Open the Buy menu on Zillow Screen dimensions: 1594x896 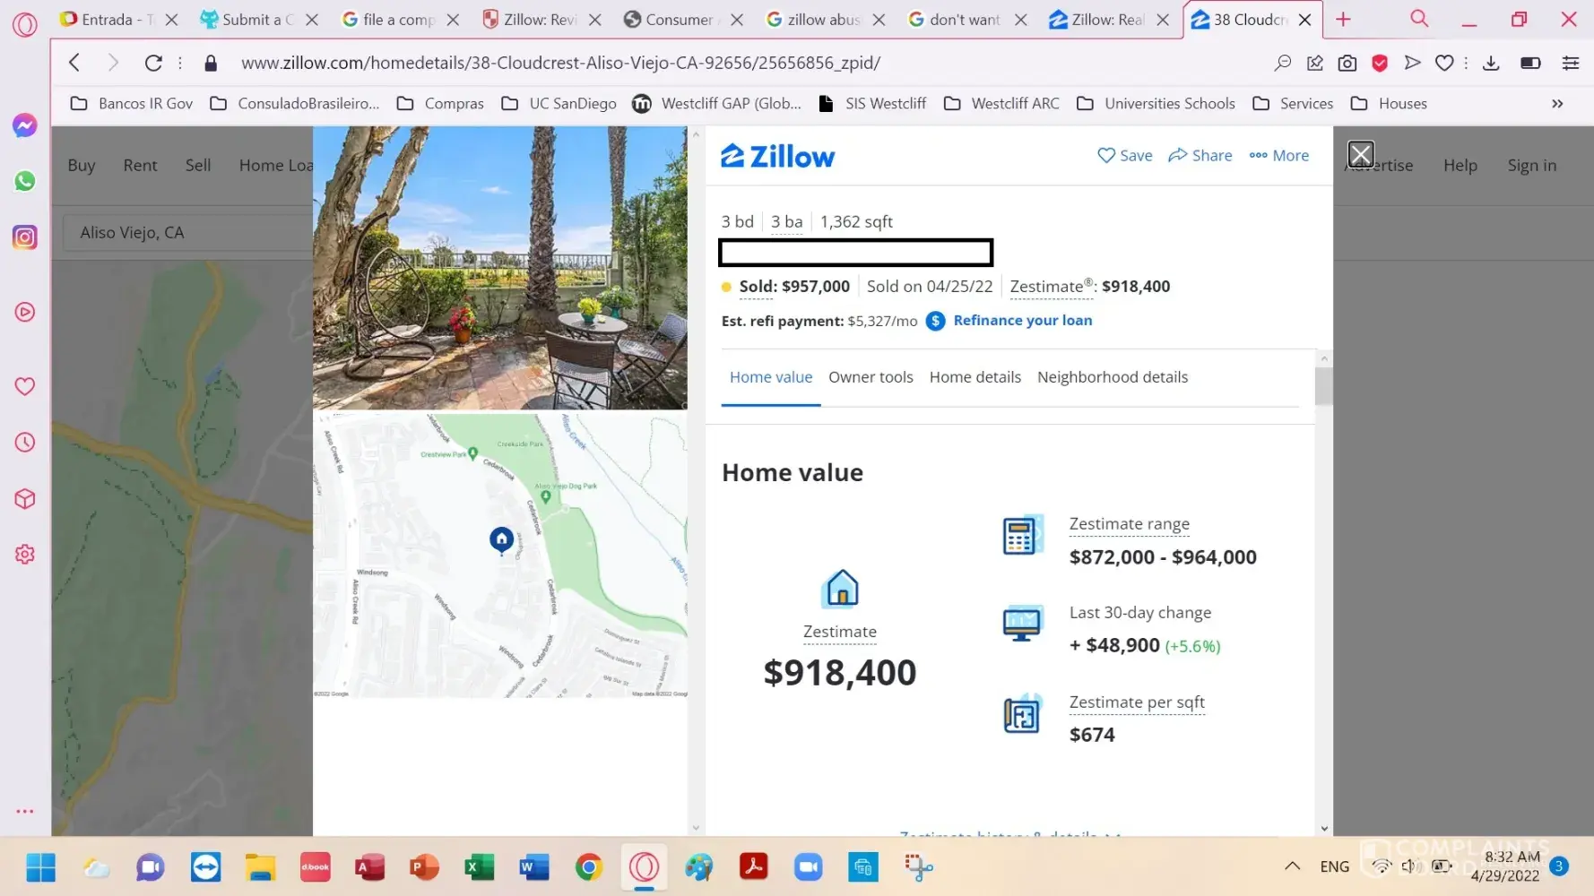tap(82, 165)
